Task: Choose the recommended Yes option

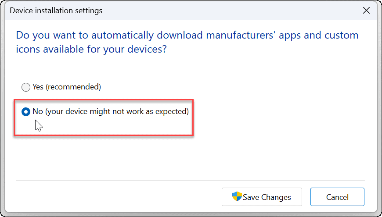Action: tap(26, 87)
